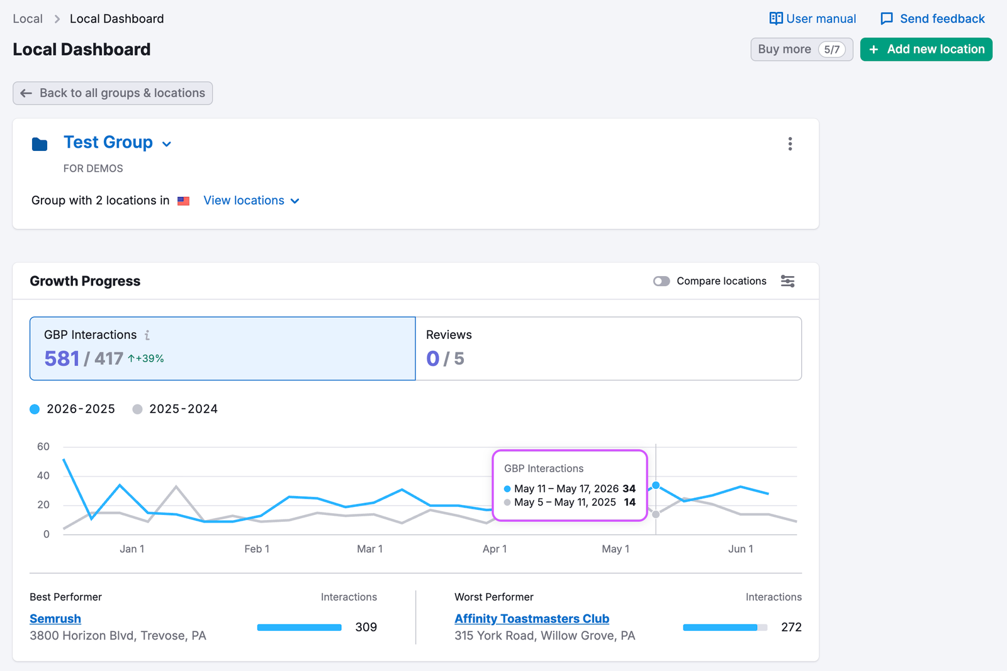Image resolution: width=1007 pixels, height=671 pixels.
Task: Click the Send feedback speech bubble icon
Action: 887,19
